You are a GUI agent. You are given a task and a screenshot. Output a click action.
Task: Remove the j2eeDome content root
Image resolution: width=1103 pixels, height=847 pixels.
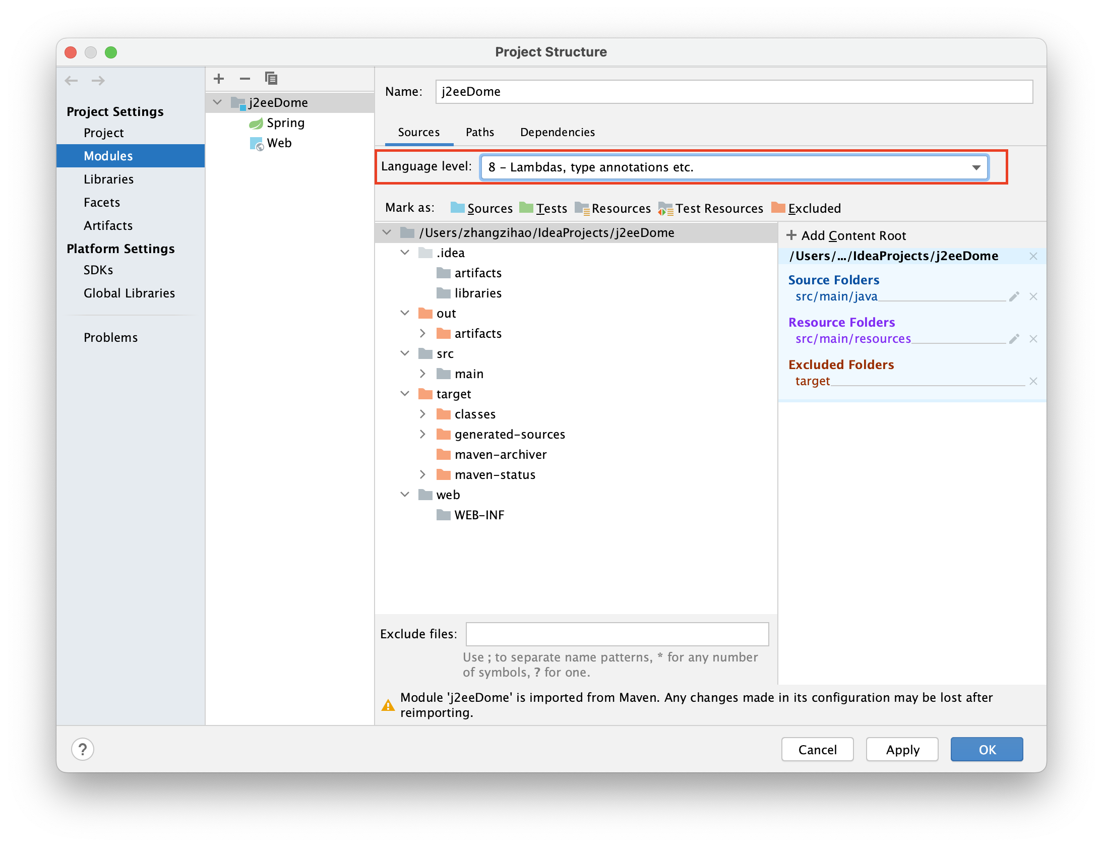tap(1033, 256)
